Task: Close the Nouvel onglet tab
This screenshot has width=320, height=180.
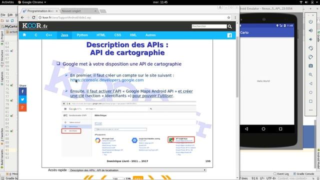Action: pos(95,11)
